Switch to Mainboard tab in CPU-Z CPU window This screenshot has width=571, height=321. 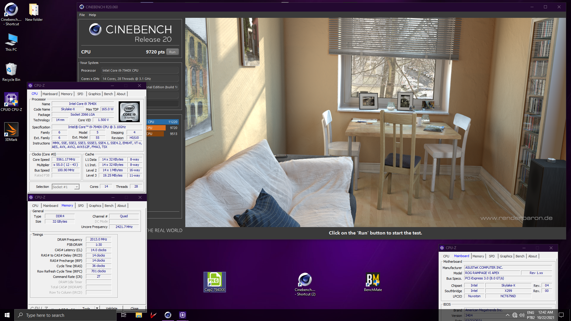(50, 94)
